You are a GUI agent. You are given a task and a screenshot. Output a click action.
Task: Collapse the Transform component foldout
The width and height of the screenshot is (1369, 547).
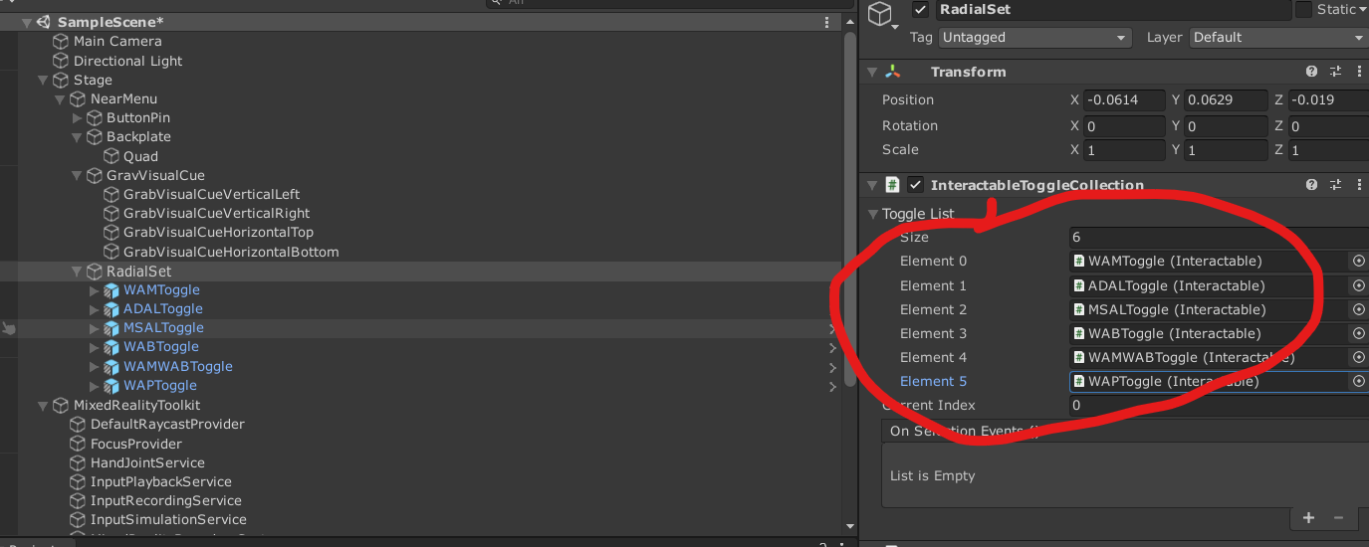coord(872,72)
